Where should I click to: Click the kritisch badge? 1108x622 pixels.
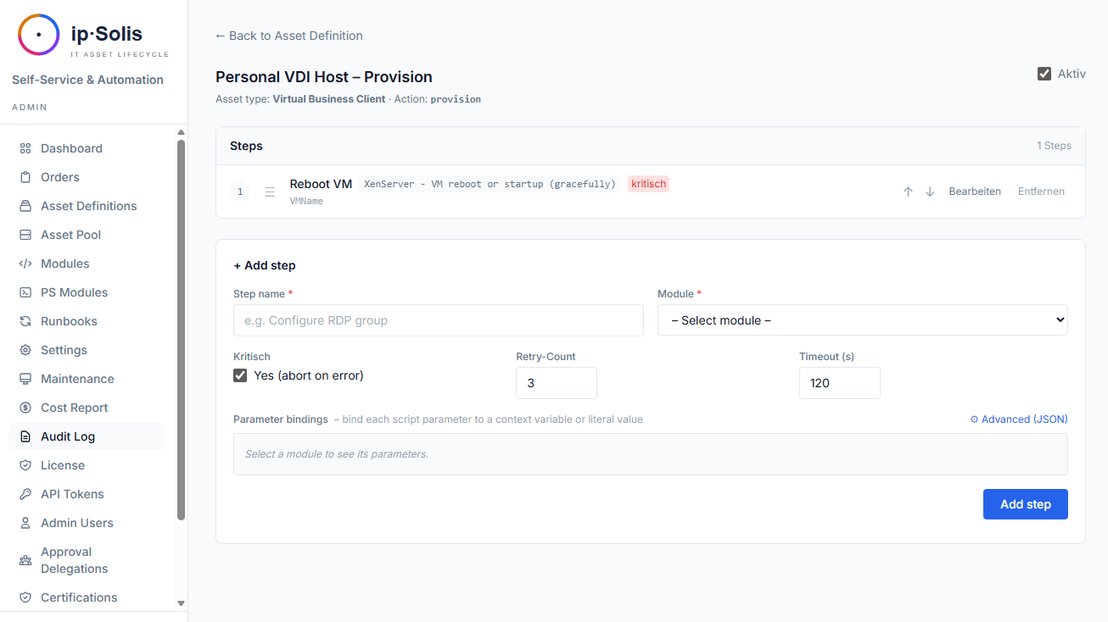pos(649,184)
